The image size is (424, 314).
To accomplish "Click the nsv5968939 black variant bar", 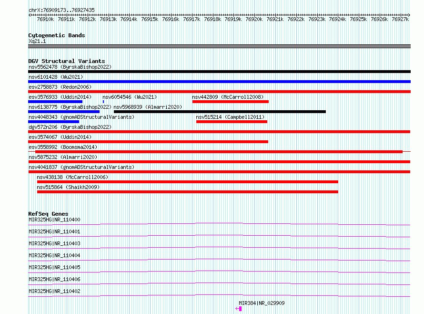I will point(220,112).
